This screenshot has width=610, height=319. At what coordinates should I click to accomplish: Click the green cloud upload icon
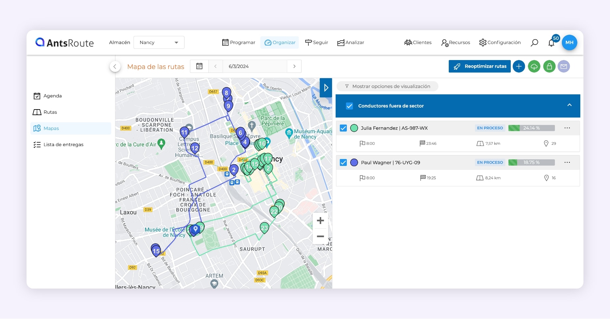534,66
